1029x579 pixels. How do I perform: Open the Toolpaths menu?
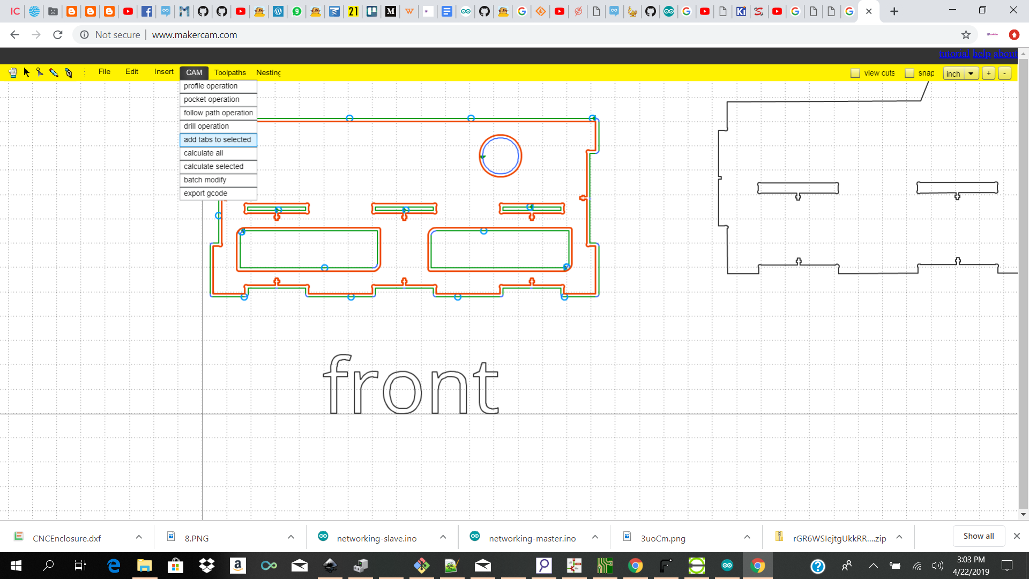coord(229,72)
